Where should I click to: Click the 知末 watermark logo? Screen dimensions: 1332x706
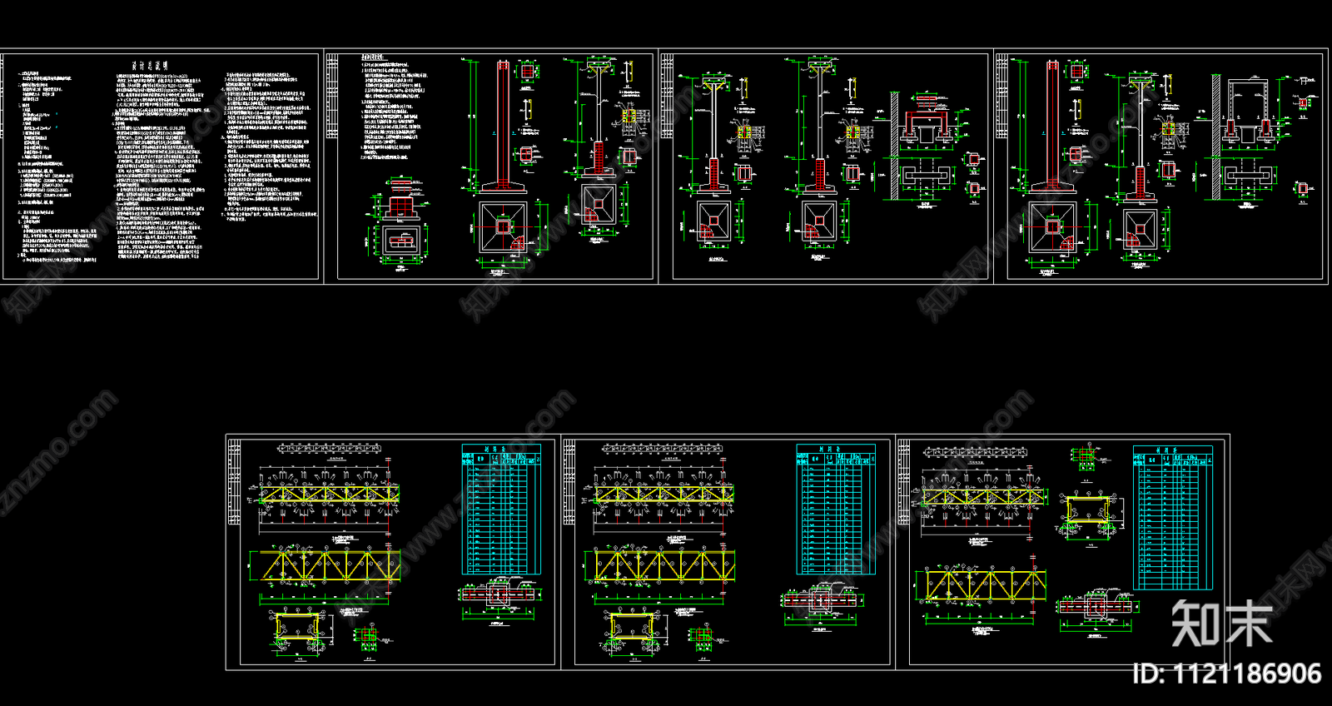(1221, 624)
